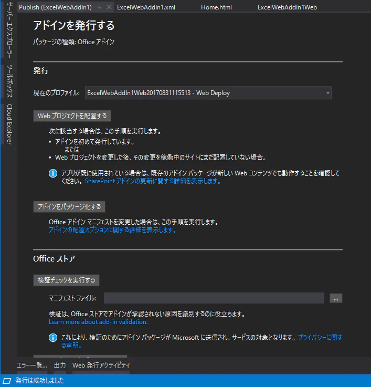Viewport: 371px width, 387px height.
Task: Click the info icon beside the アプリが既に使用されている note
Action: 53,173
